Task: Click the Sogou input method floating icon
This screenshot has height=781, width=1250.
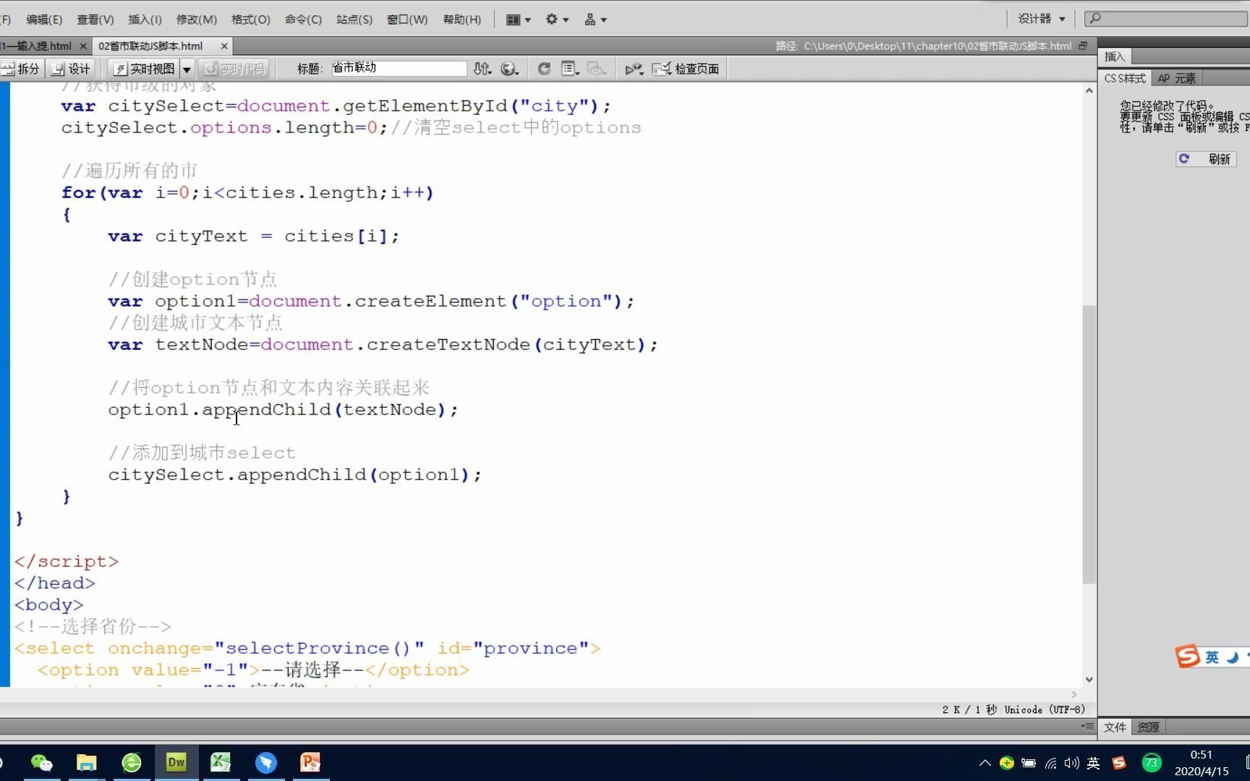Action: tap(1188, 657)
